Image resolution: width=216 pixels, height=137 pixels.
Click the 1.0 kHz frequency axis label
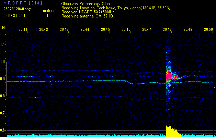tap(3, 62)
